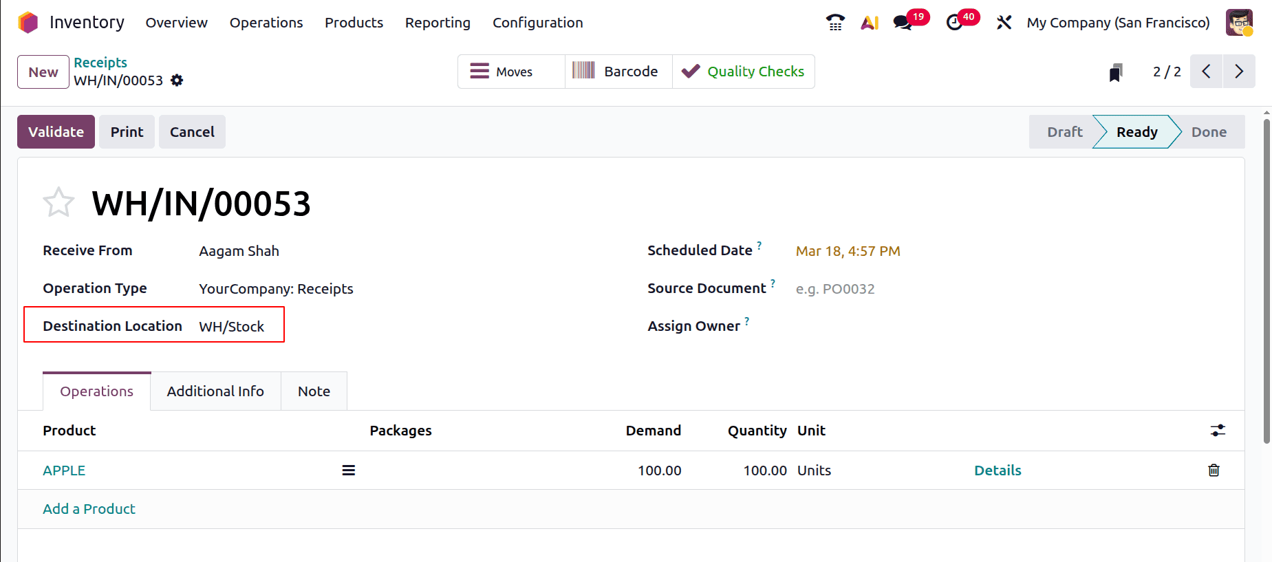Open the My Company (San Francisco) switcher

pos(1118,23)
